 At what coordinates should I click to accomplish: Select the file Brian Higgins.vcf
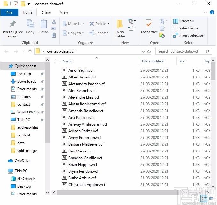pyautogui.click(x=83, y=165)
